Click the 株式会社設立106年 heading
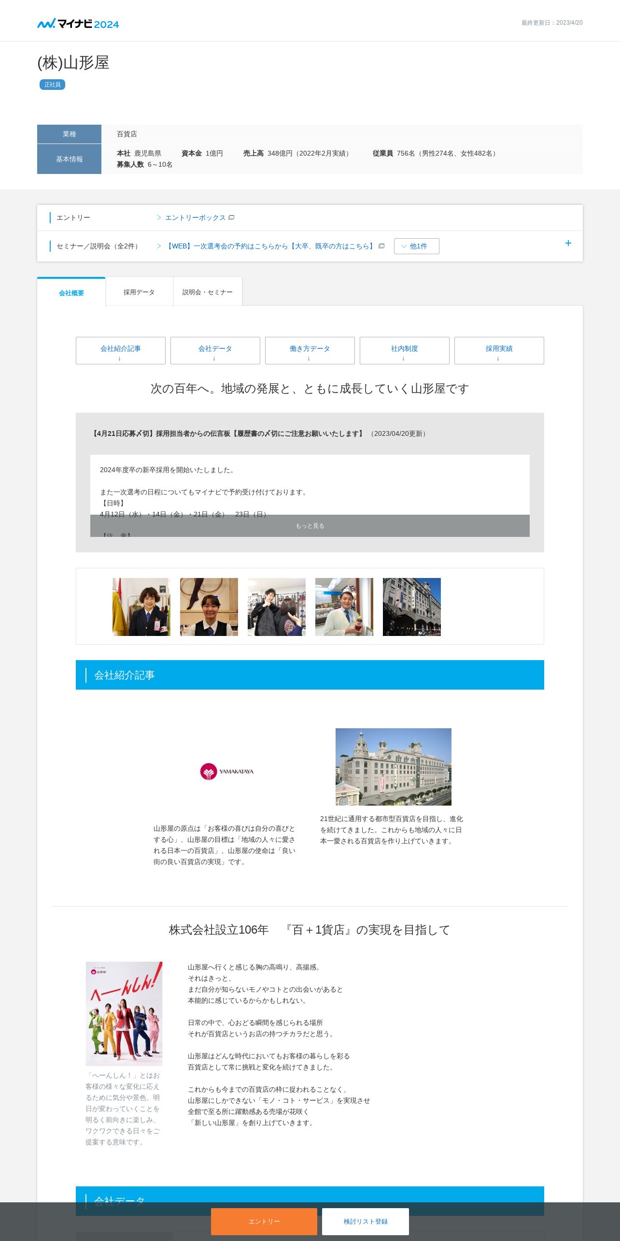The height and width of the screenshot is (1241, 620). (x=310, y=930)
